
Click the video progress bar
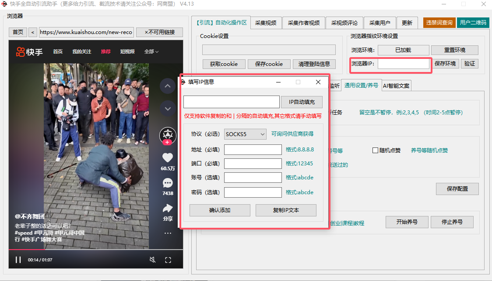(x=96, y=250)
